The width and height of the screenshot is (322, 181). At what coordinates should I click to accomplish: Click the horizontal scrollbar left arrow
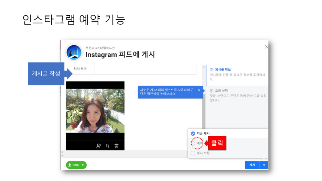(63, 152)
